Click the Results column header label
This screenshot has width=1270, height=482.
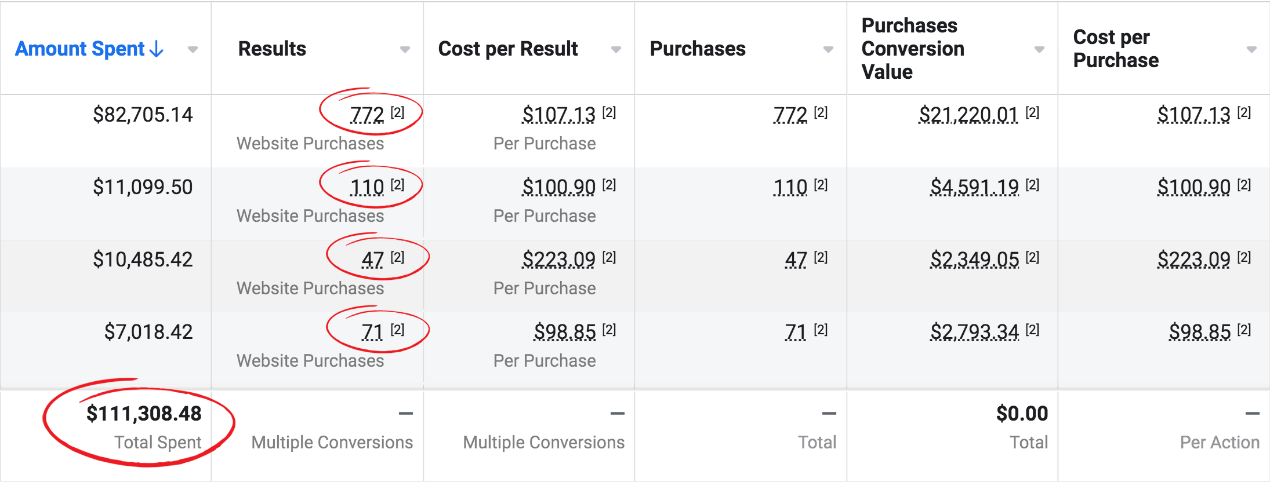pyautogui.click(x=272, y=49)
